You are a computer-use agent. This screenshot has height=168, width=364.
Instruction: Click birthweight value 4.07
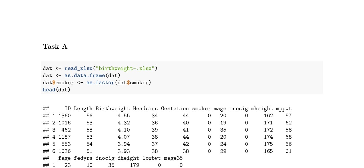(124, 137)
